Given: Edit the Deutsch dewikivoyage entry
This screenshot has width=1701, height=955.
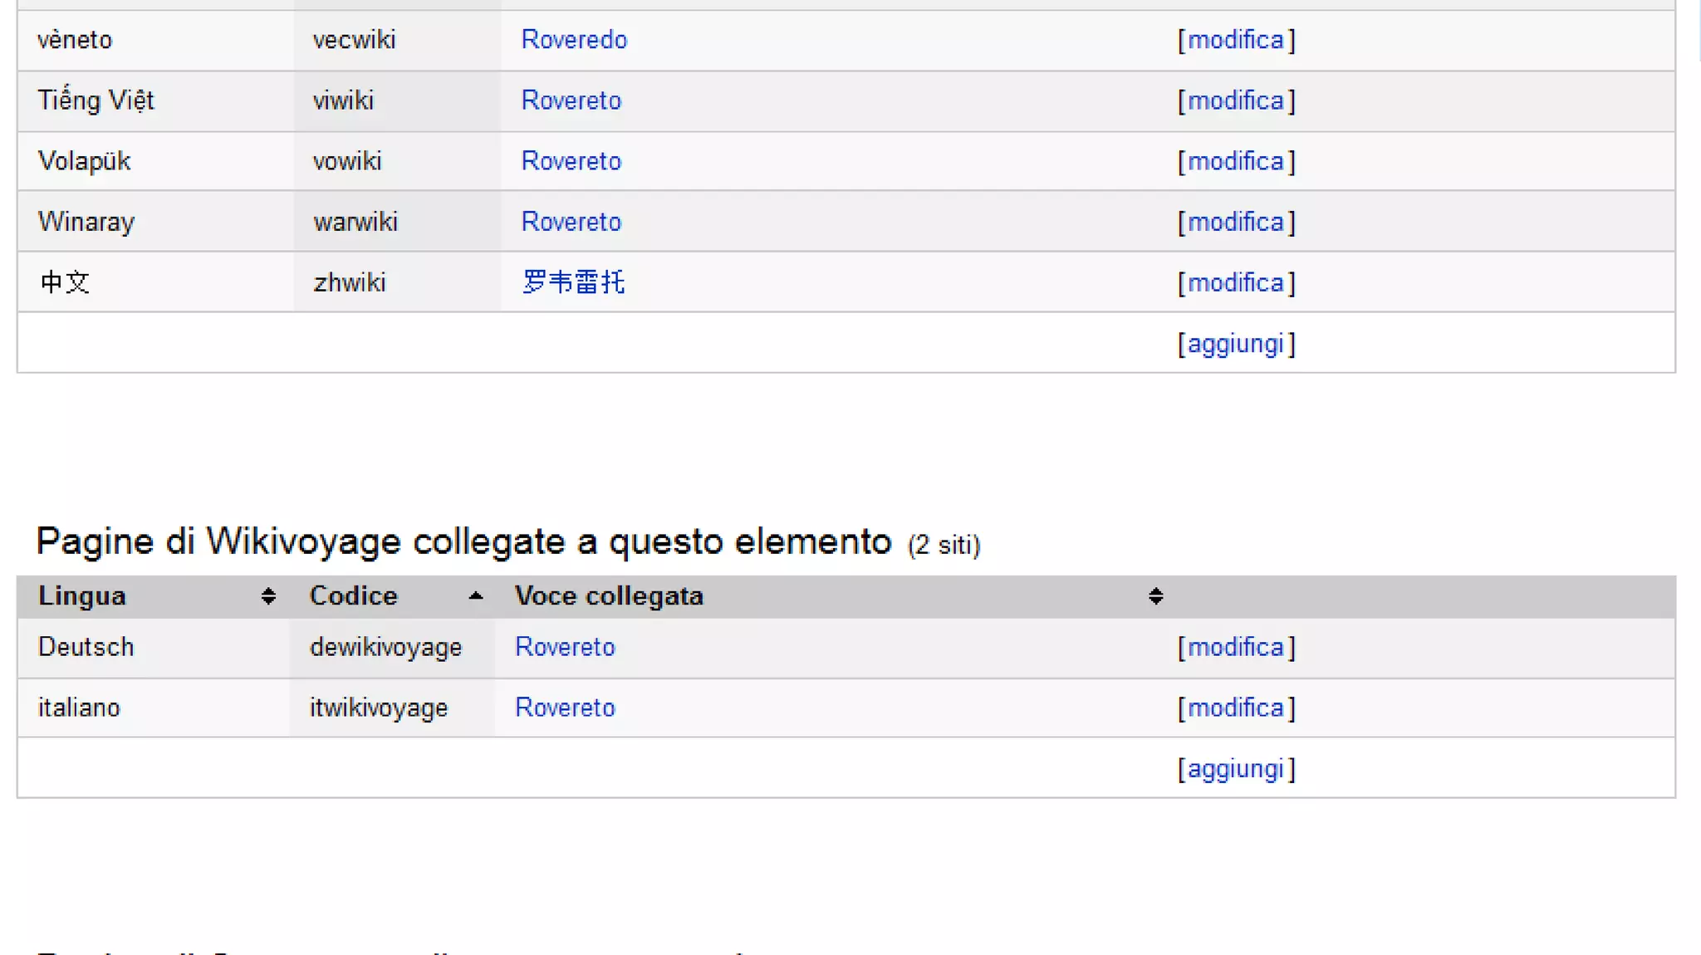Looking at the screenshot, I should [1235, 647].
